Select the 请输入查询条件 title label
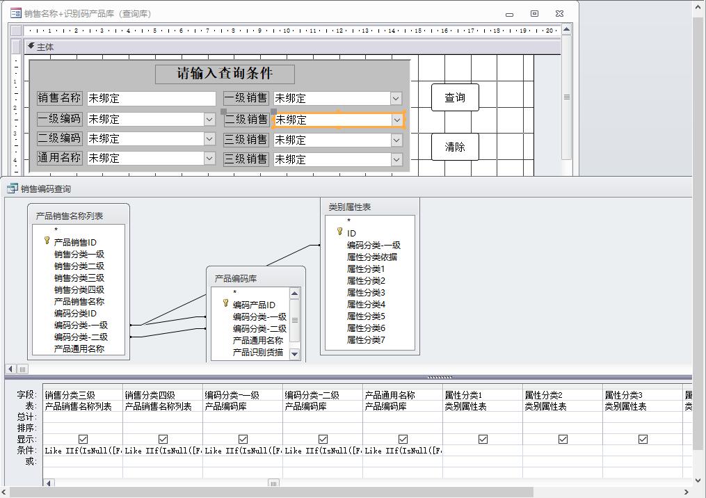The image size is (706, 498). coord(225,74)
